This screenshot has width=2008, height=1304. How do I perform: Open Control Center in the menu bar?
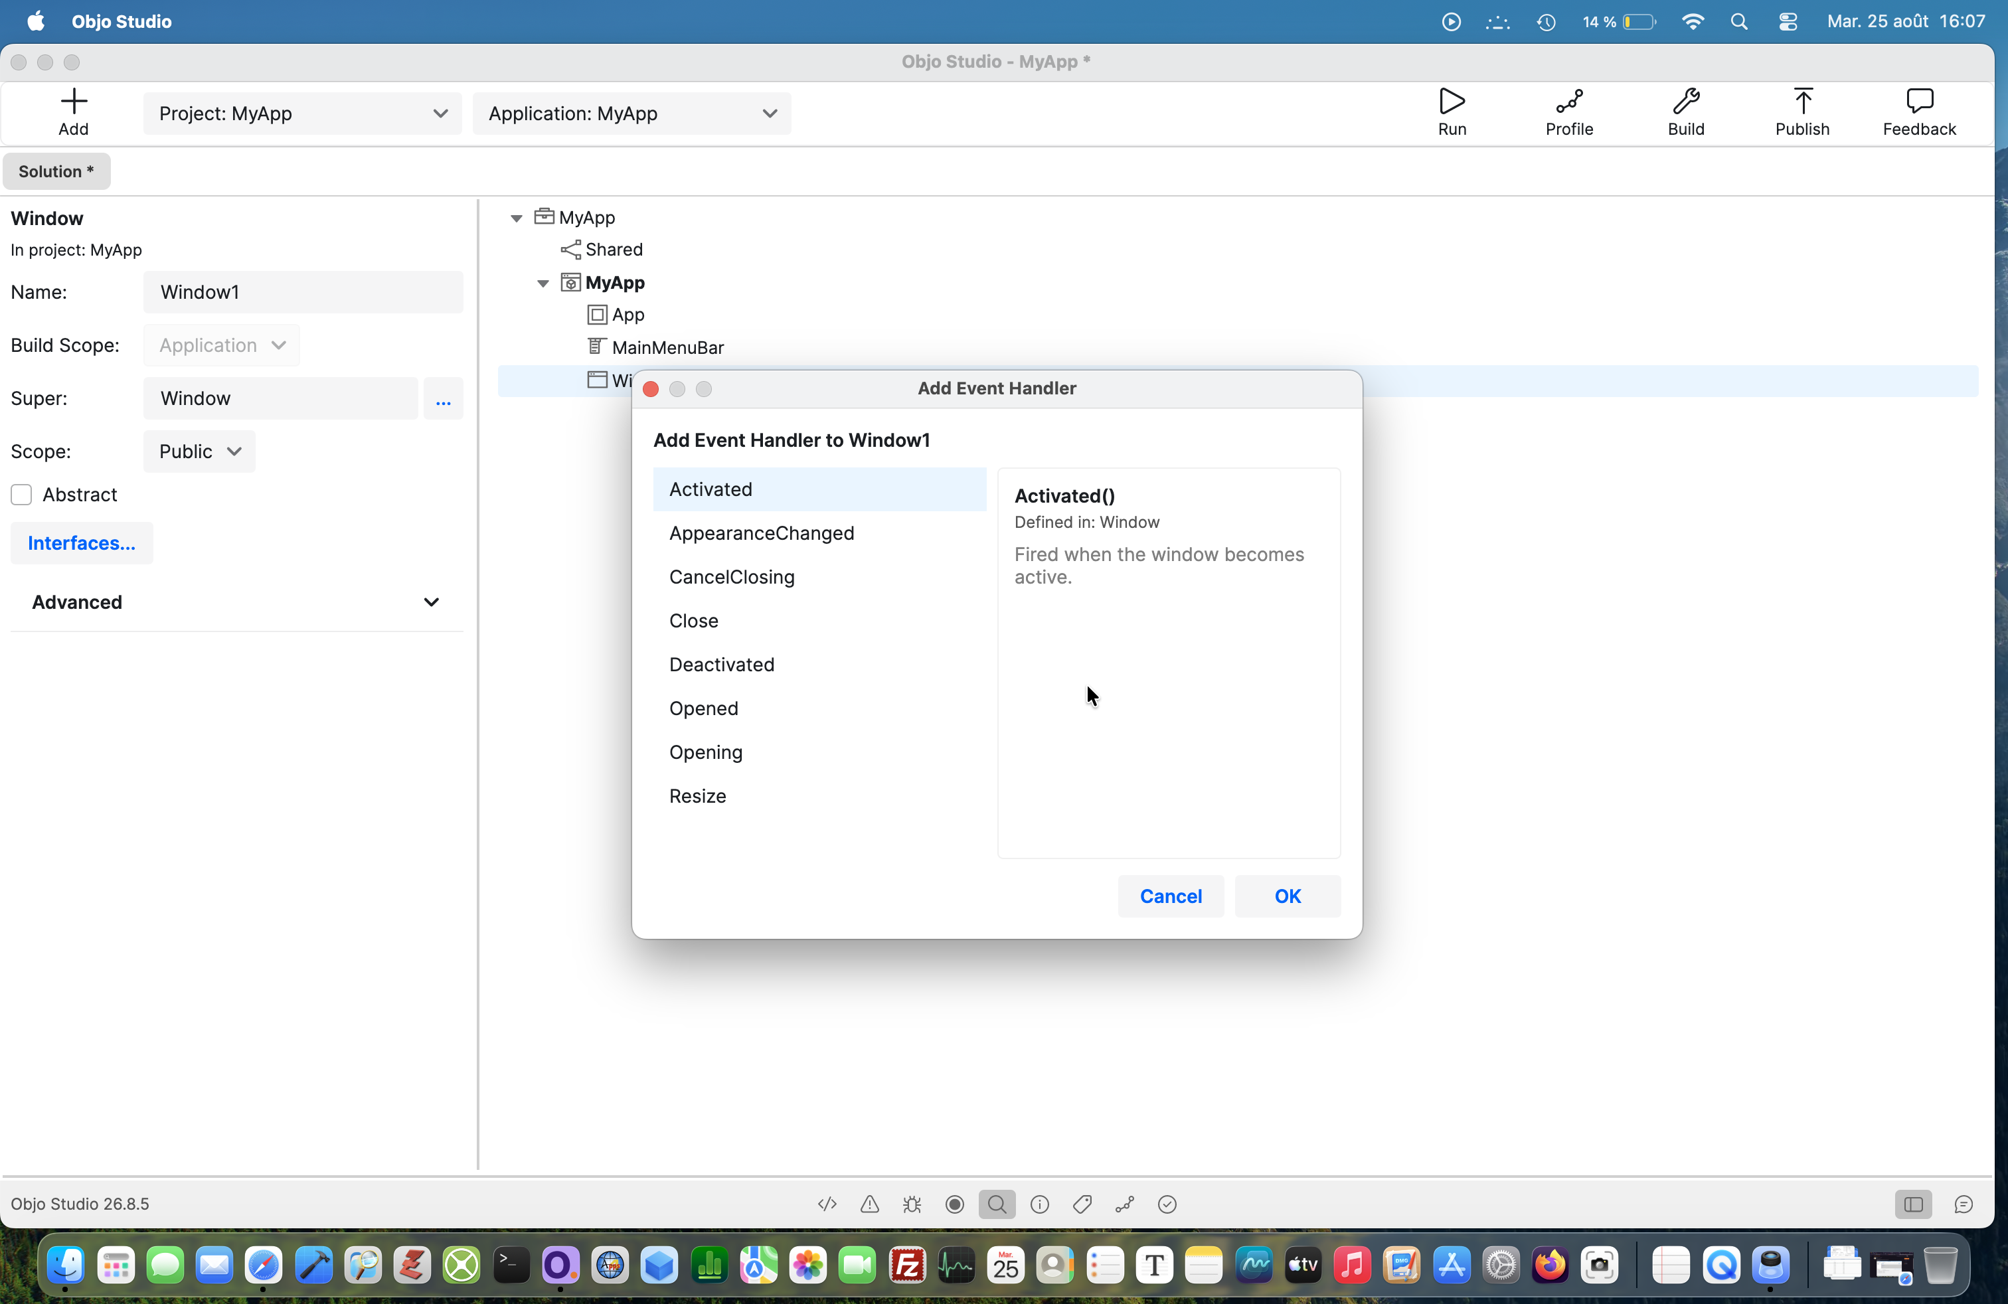coord(1788,22)
